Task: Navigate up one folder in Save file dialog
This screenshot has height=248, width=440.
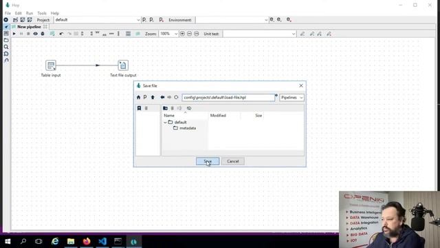Action: (x=153, y=97)
